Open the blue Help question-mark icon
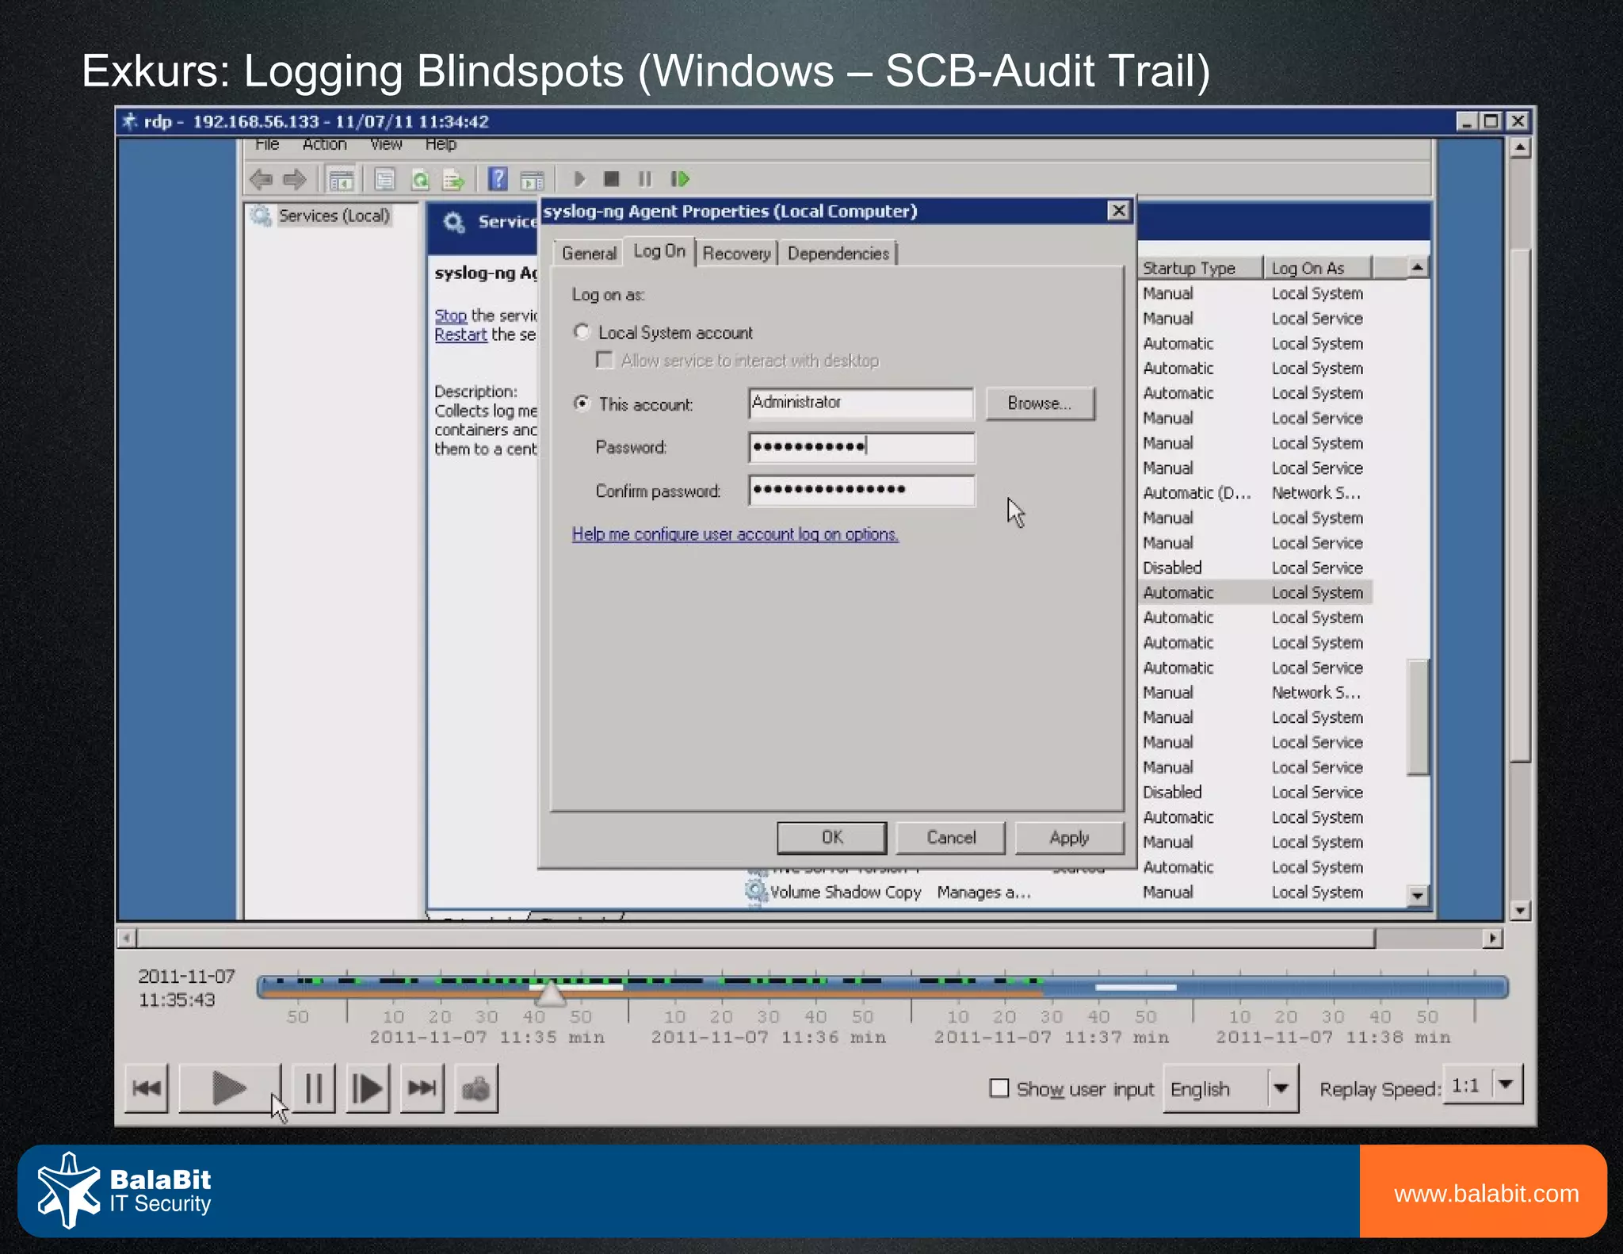This screenshot has height=1254, width=1623. pyautogui.click(x=498, y=179)
